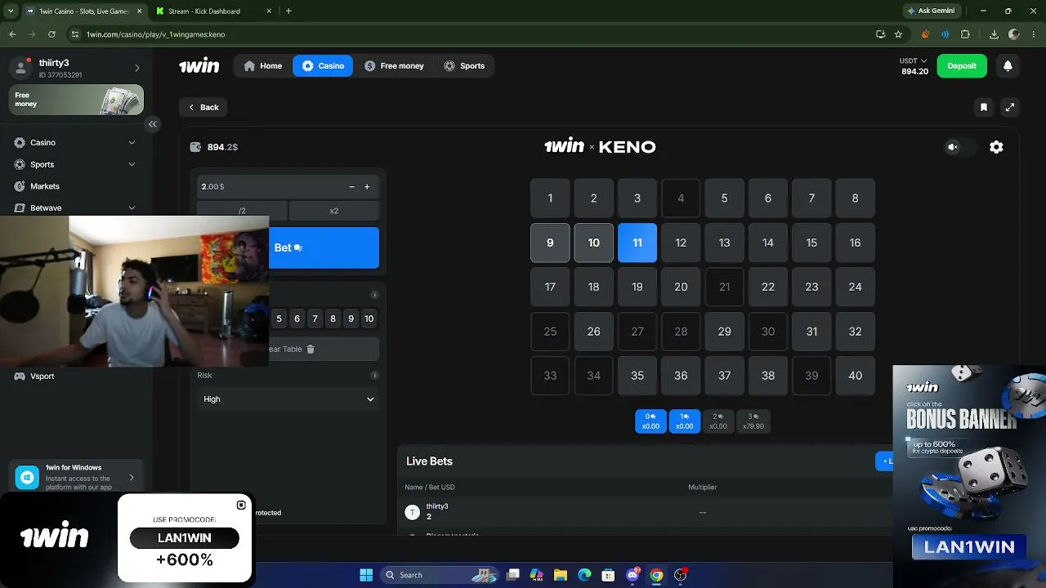Click the green Deposit button

click(962, 66)
